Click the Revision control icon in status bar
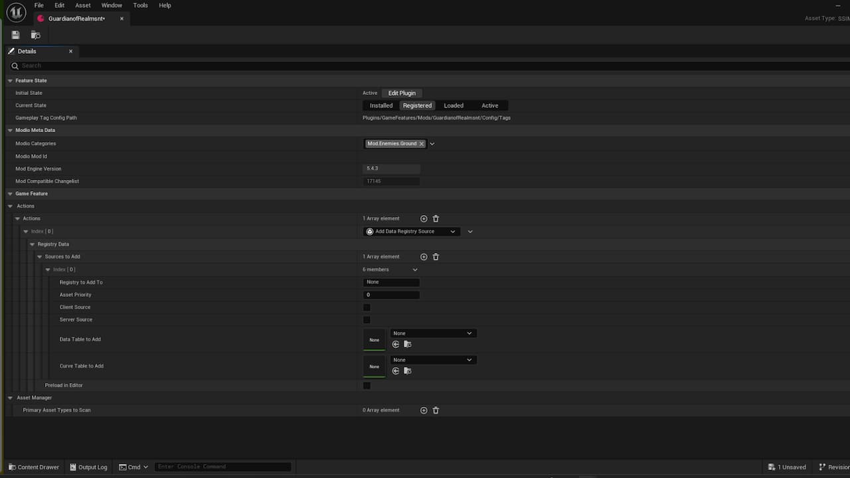Viewport: 850px width, 478px height. (822, 467)
